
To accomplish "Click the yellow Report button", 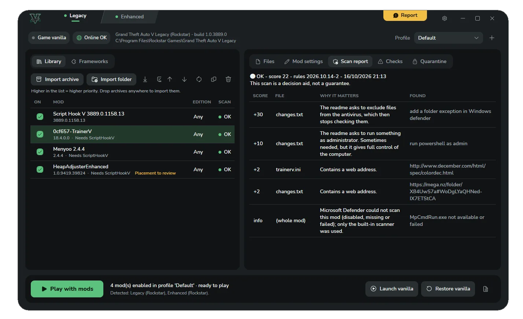I will click(405, 15).
